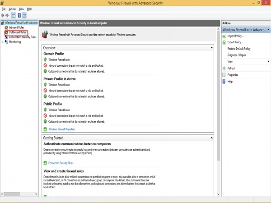271x203 pixels.
Task: Open the View submenu arrow in Actions
Action: pyautogui.click(x=268, y=61)
